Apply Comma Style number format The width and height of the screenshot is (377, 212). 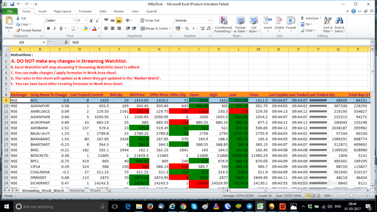193,28
